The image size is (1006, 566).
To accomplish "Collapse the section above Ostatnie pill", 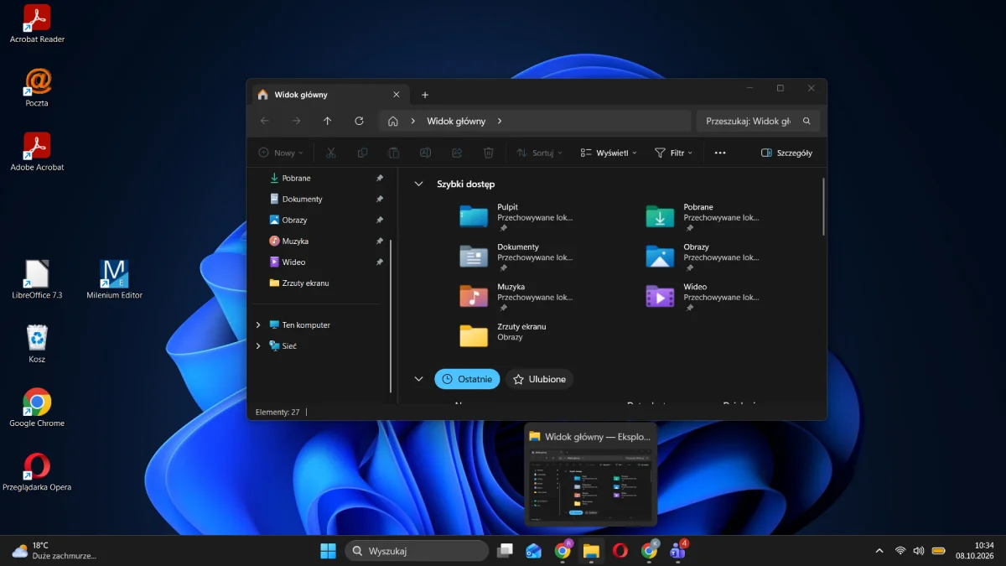I will (419, 379).
